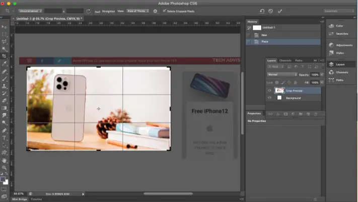Add a layer mask icon
Screen dimensions: 358x202
285,114
